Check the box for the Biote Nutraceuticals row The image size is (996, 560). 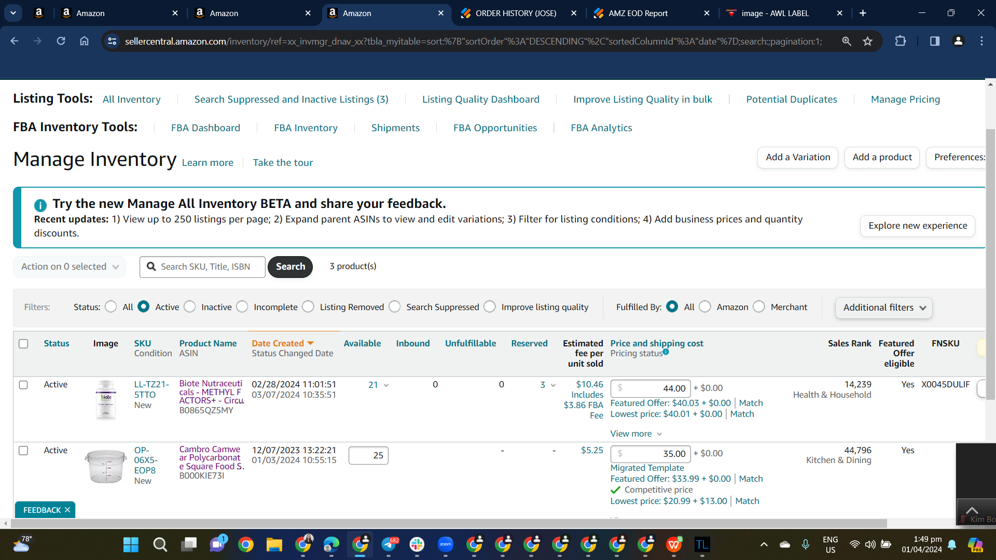coord(23,385)
